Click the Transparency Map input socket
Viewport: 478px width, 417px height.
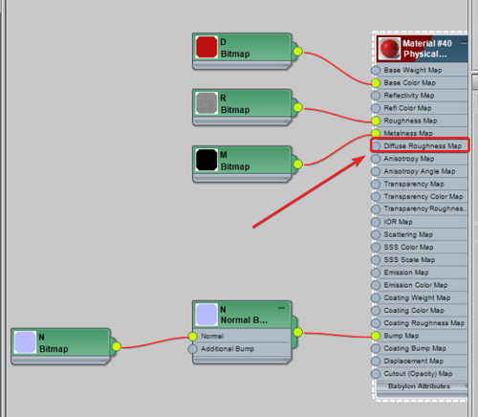376,184
